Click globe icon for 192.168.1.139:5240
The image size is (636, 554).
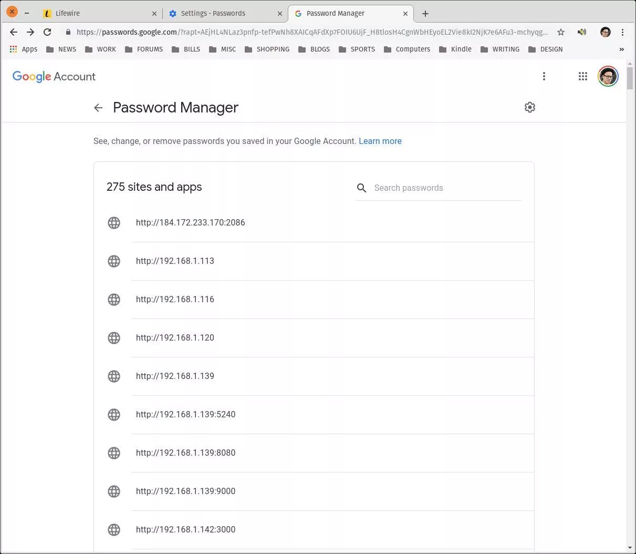coord(114,414)
